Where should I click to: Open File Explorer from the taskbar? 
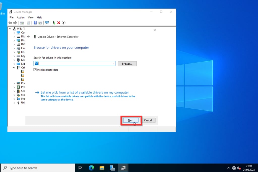[102, 168]
